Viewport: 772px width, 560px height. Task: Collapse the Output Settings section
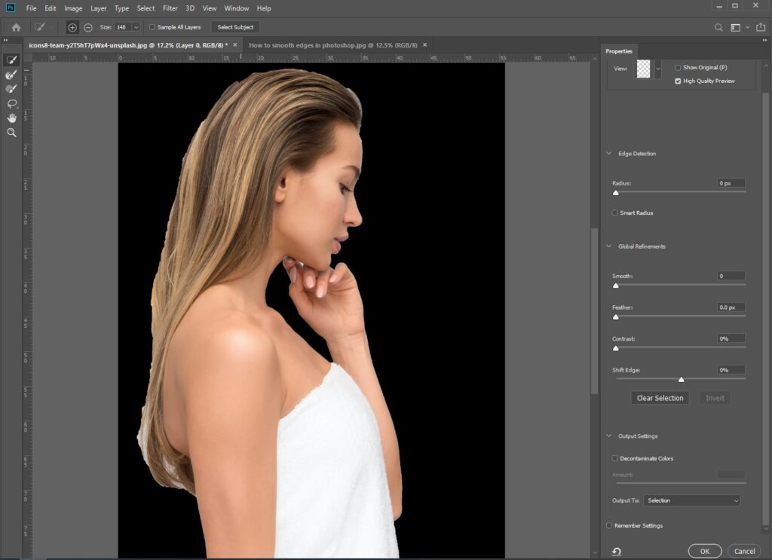point(609,436)
